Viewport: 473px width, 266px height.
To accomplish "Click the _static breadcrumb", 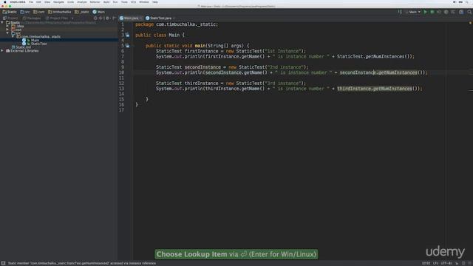I will coord(82,12).
